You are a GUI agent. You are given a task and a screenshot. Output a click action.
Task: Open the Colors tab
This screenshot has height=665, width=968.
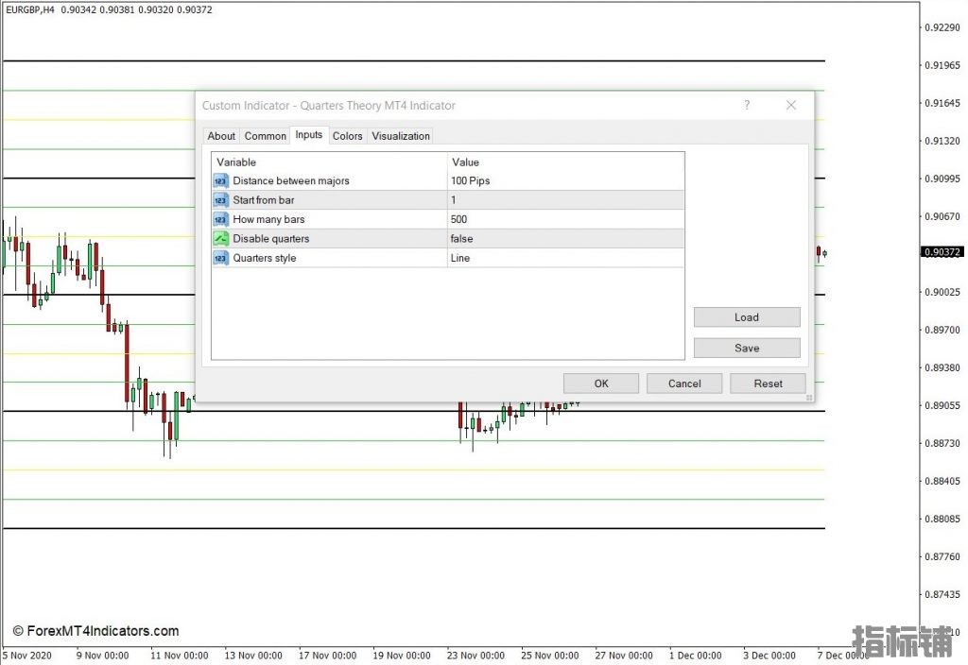pos(348,136)
